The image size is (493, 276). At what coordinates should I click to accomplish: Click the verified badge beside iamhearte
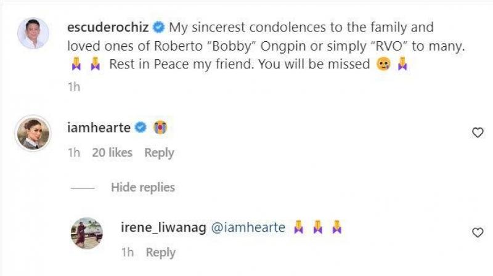pyautogui.click(x=141, y=128)
